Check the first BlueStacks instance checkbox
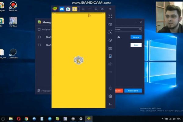This screenshot has height=122, width=183. coord(39,37)
